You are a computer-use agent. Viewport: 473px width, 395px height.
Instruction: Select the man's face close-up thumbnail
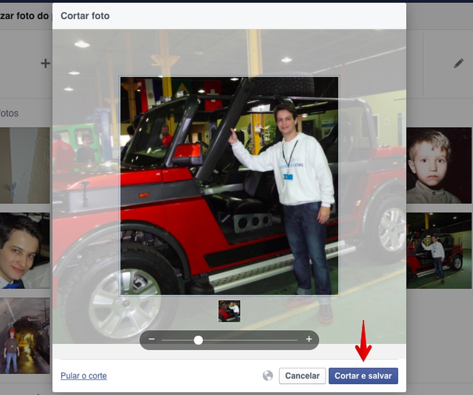[25, 250]
